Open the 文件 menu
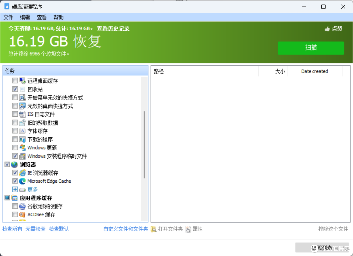 pyautogui.click(x=8, y=17)
